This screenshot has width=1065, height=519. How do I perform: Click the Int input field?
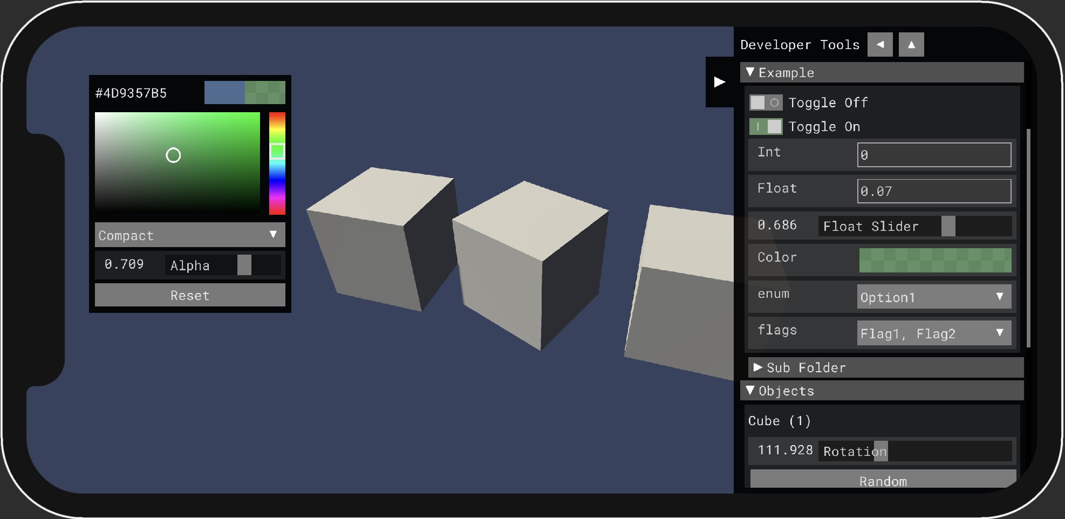933,155
